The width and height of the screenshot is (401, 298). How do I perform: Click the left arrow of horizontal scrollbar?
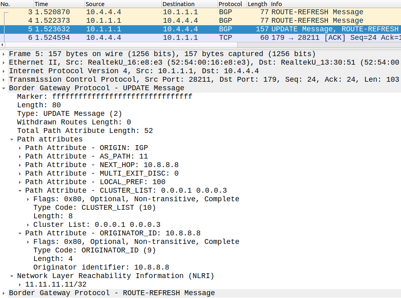pyautogui.click(x=2, y=45)
